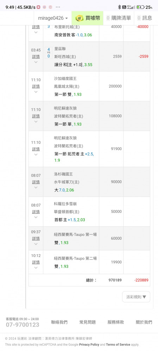Open the status bar overflow dots
Screen dimensions: 158x353
(58, 7)
